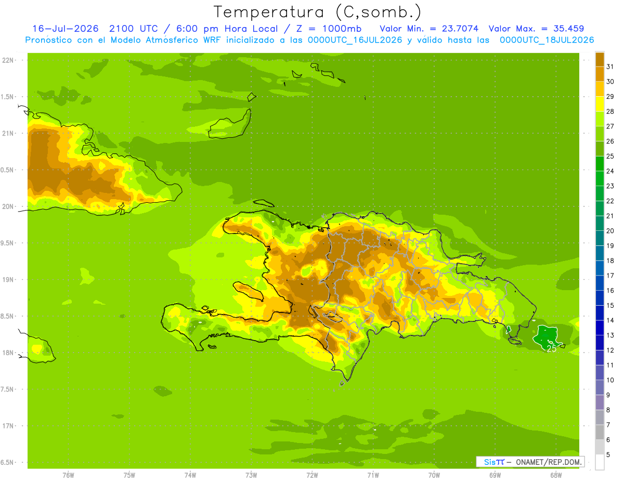Click the "21N" latitude axis label

(8, 133)
